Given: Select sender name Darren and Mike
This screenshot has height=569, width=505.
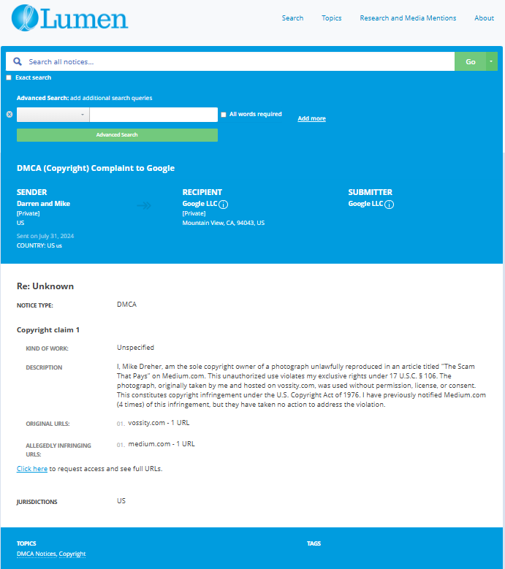Looking at the screenshot, I should [x=43, y=204].
